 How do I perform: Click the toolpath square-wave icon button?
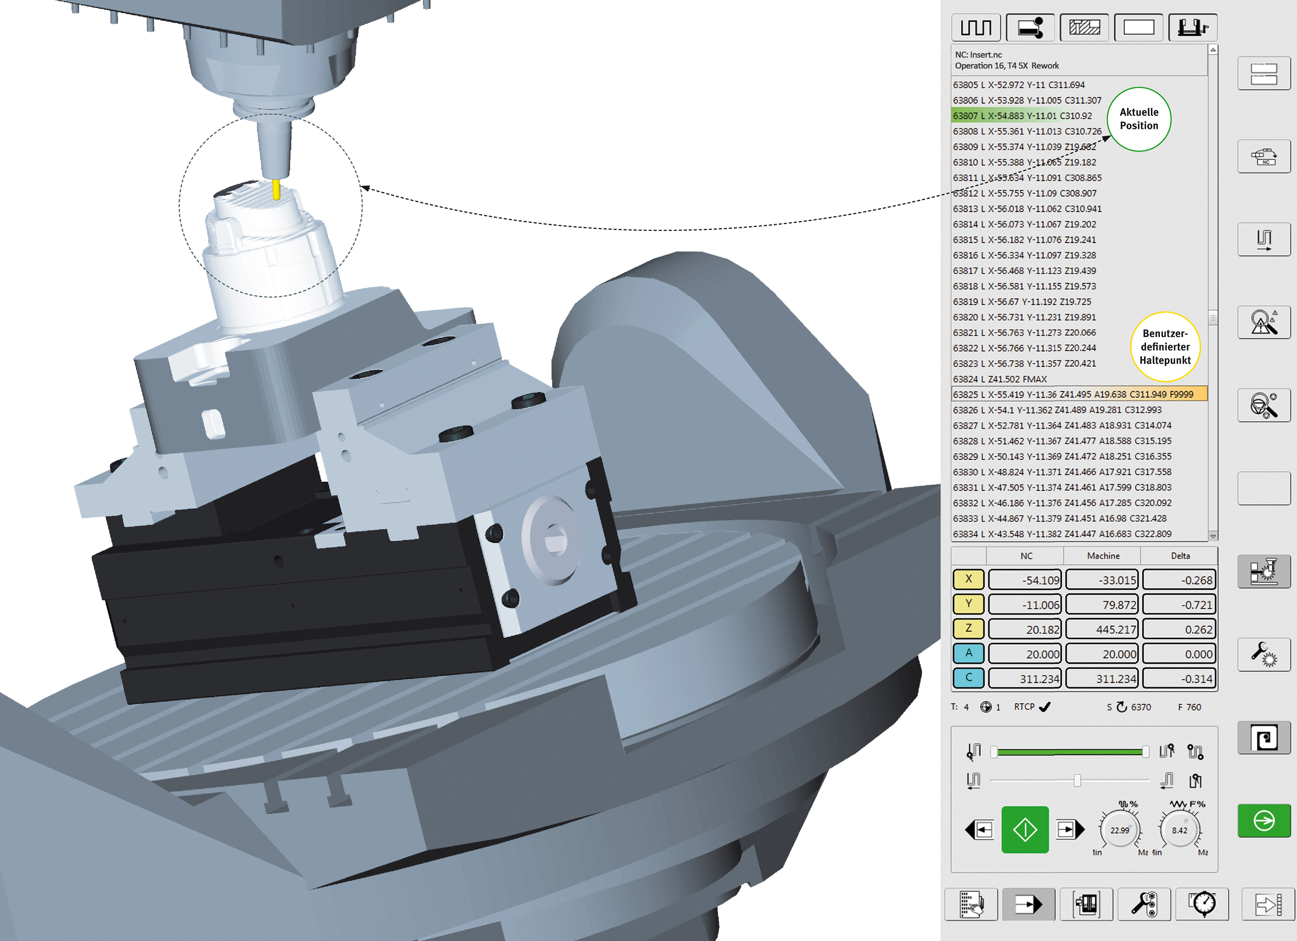[x=976, y=27]
